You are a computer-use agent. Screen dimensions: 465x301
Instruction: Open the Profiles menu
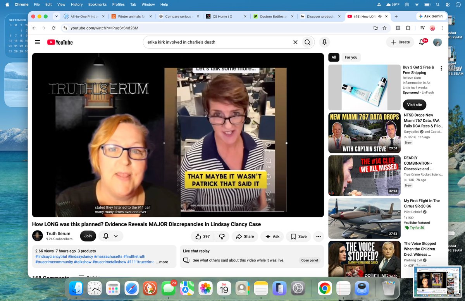(118, 4)
